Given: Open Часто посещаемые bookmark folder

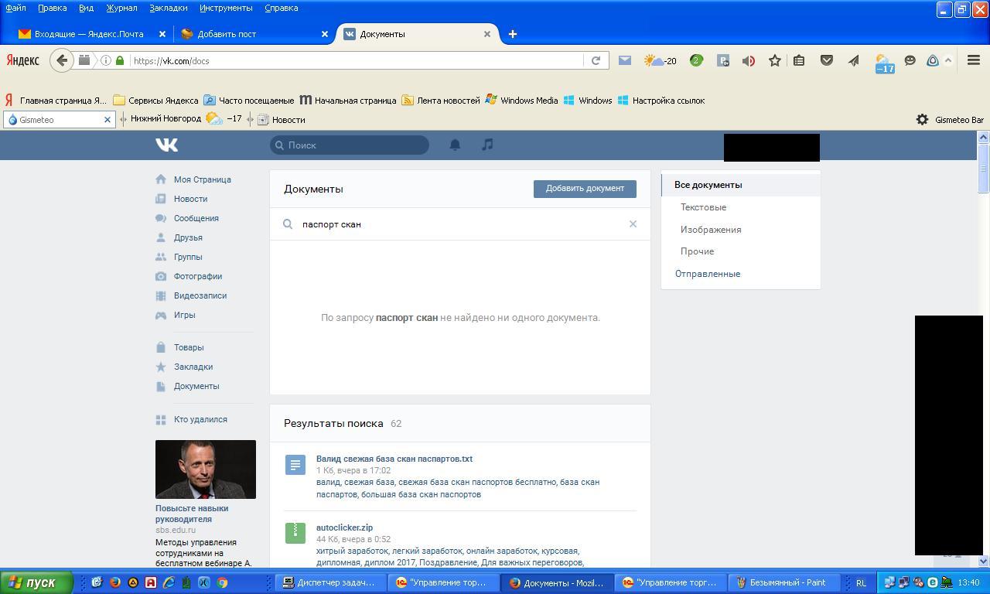Looking at the screenshot, I should coord(249,101).
